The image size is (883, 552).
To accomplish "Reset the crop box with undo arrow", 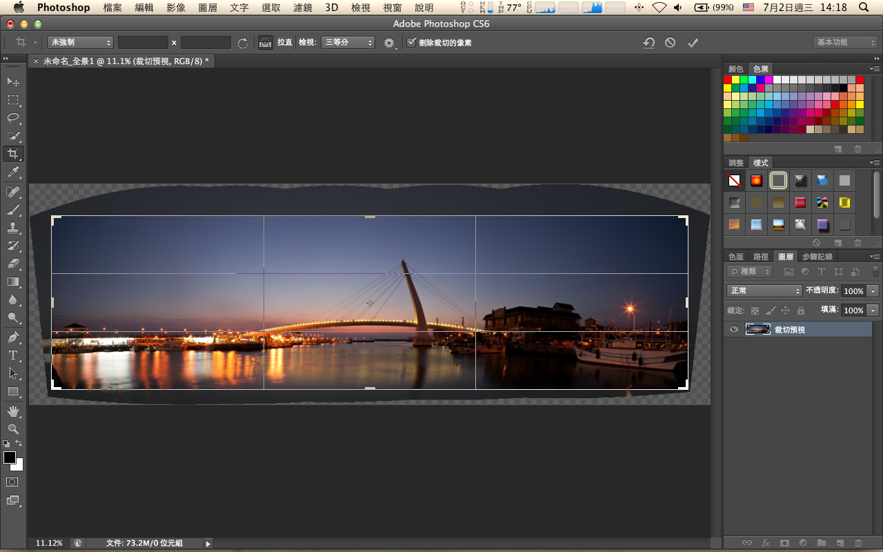I will (648, 43).
